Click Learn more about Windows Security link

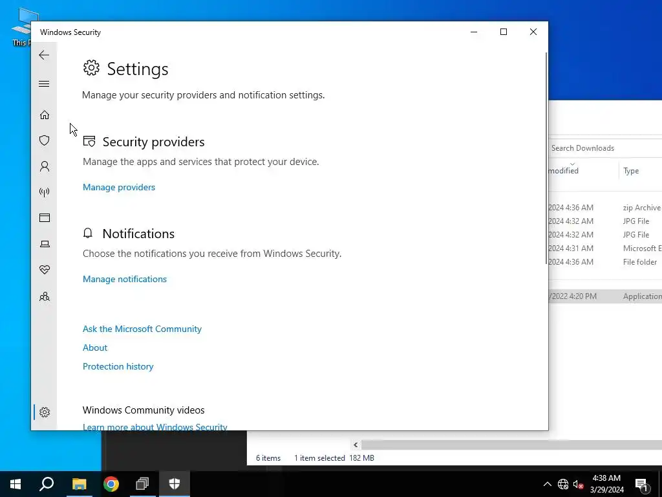point(155,426)
